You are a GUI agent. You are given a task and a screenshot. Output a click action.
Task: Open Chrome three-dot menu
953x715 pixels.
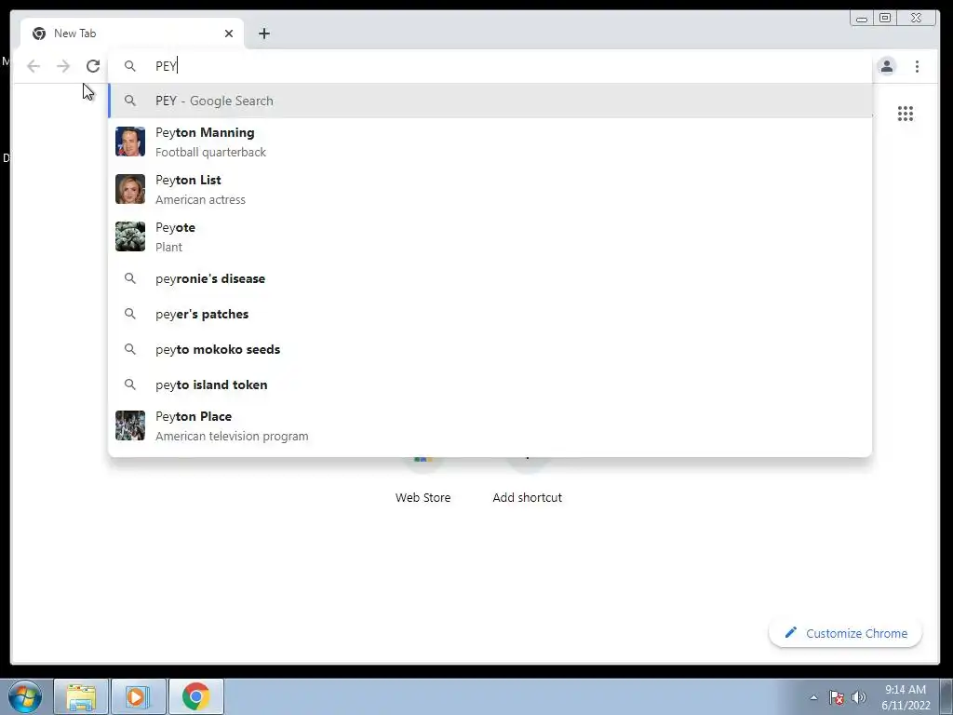click(x=917, y=66)
